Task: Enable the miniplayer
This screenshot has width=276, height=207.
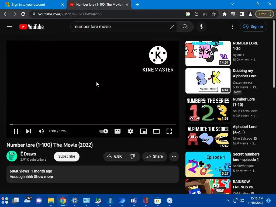Action: (143, 131)
